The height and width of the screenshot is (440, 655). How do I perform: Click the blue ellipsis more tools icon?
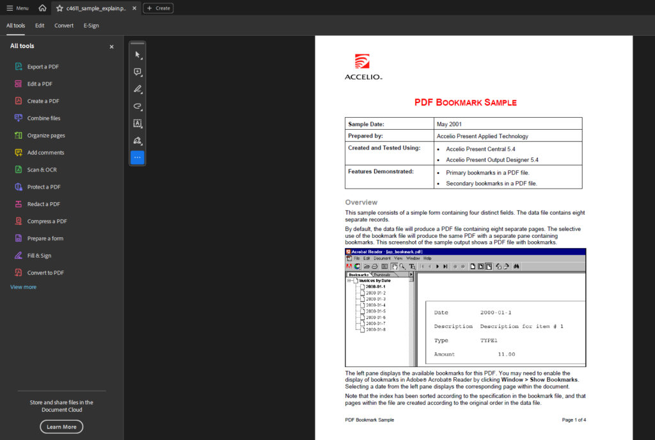(138, 157)
